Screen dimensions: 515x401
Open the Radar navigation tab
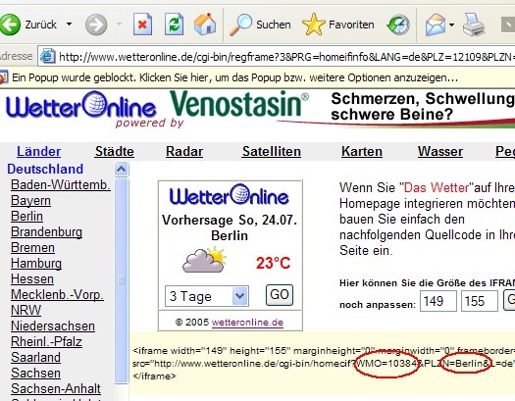[184, 152]
